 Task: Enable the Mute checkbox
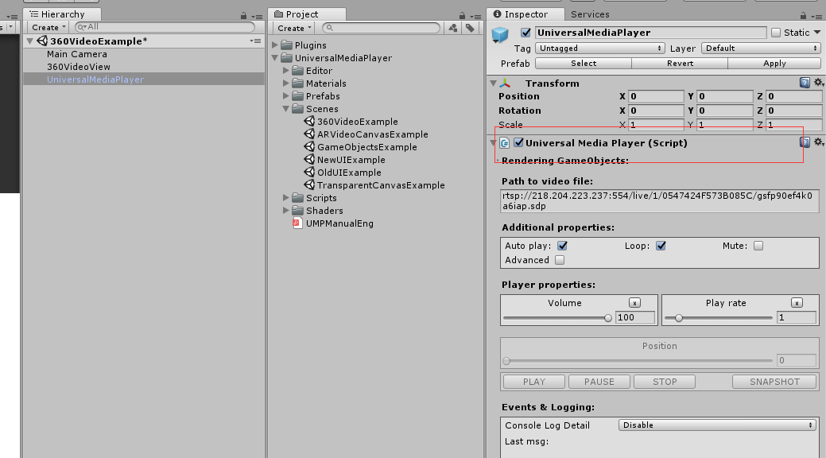point(758,246)
